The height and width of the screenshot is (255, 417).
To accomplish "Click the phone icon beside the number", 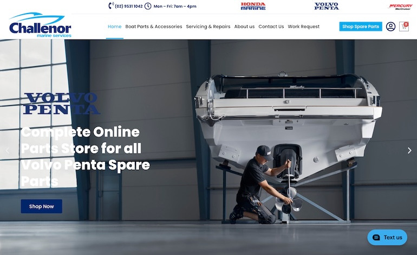I will click(x=111, y=5).
